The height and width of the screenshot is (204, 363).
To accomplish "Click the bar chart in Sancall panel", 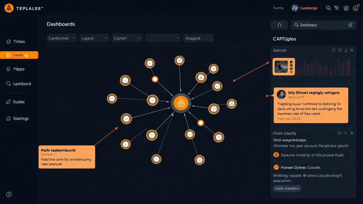I will [x=325, y=67].
